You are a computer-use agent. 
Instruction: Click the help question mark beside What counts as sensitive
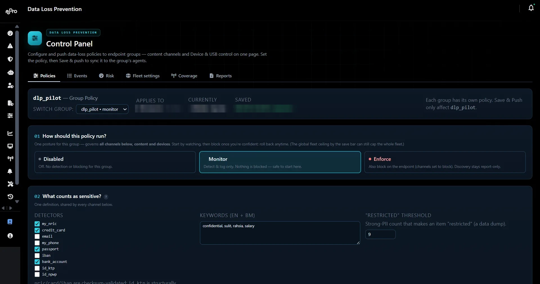(106, 197)
